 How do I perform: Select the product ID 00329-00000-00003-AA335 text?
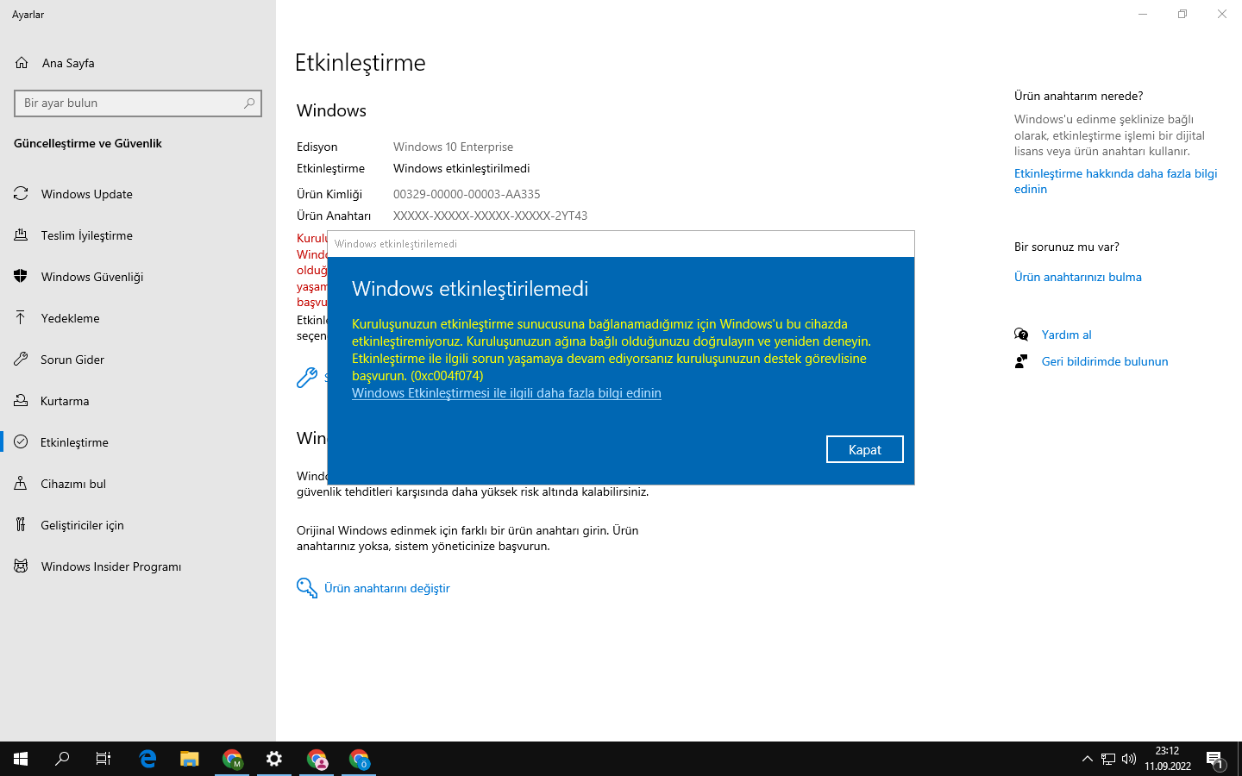click(467, 194)
